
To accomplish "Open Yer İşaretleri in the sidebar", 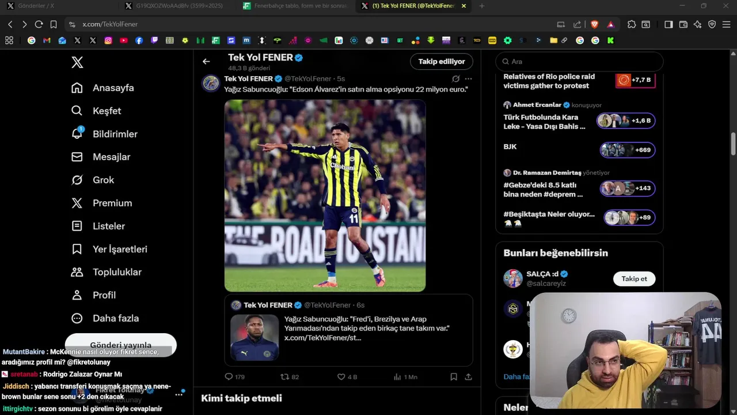I will click(109, 249).
